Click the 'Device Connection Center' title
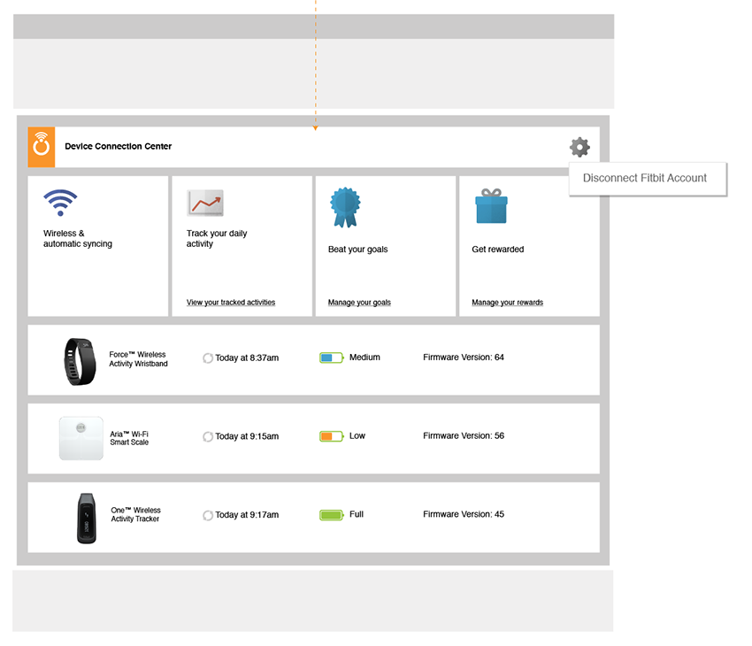Viewport: 752px width, 646px height. click(x=118, y=146)
